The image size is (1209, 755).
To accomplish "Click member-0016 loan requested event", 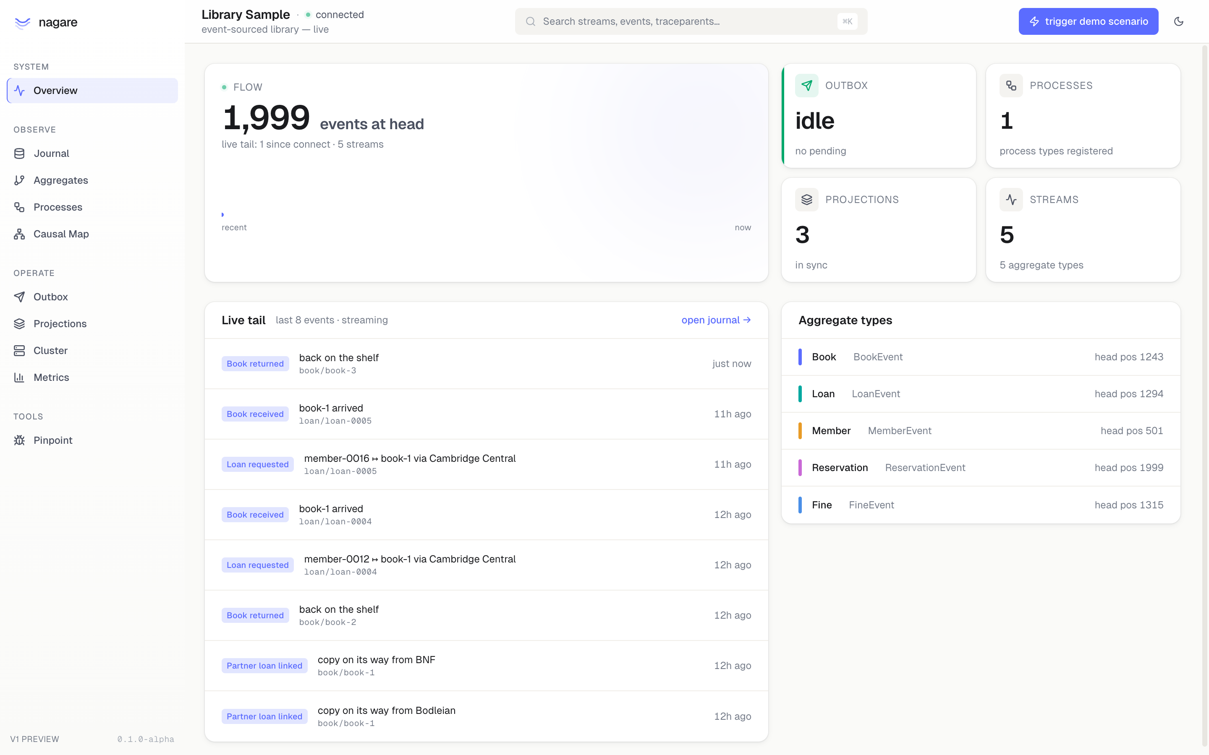I will pyautogui.click(x=486, y=464).
